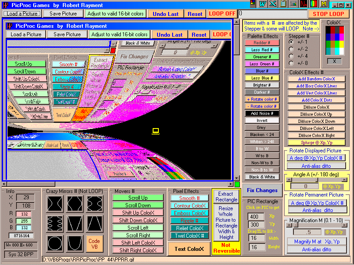Click the Invert palette effect button

pos(261,121)
